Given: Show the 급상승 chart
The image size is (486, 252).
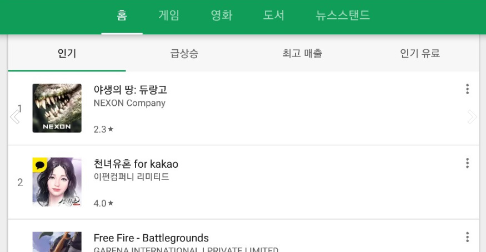Looking at the screenshot, I should (x=184, y=54).
